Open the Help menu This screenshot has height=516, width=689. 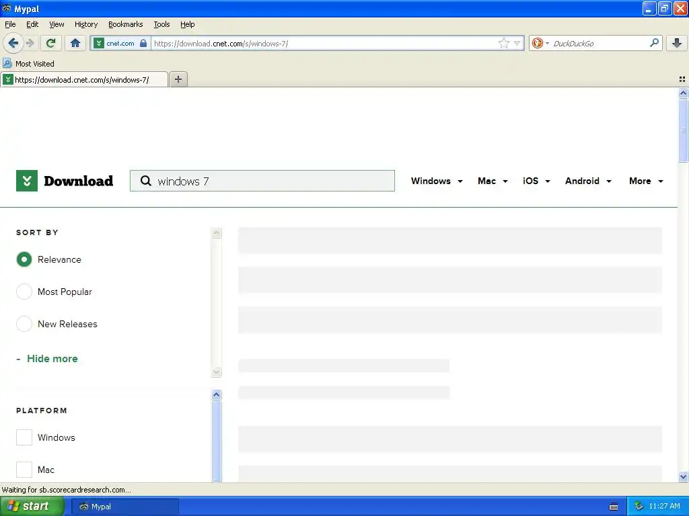188,24
